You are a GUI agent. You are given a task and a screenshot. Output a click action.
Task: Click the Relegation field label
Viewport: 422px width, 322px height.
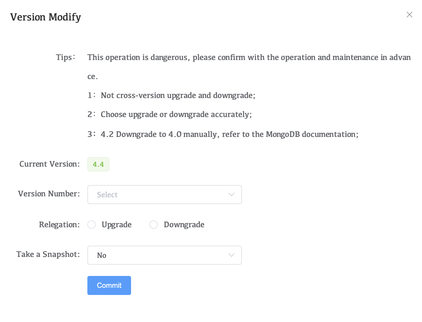[59, 225]
